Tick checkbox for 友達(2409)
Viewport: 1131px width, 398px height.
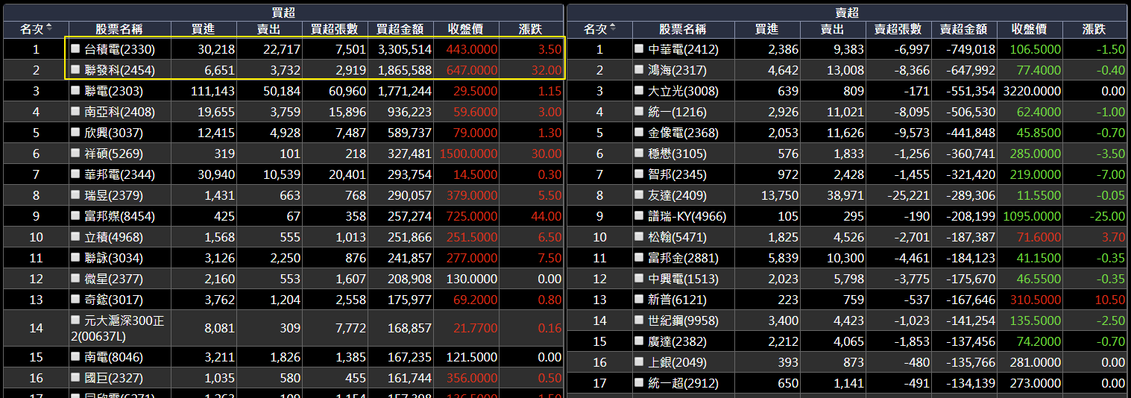point(639,195)
